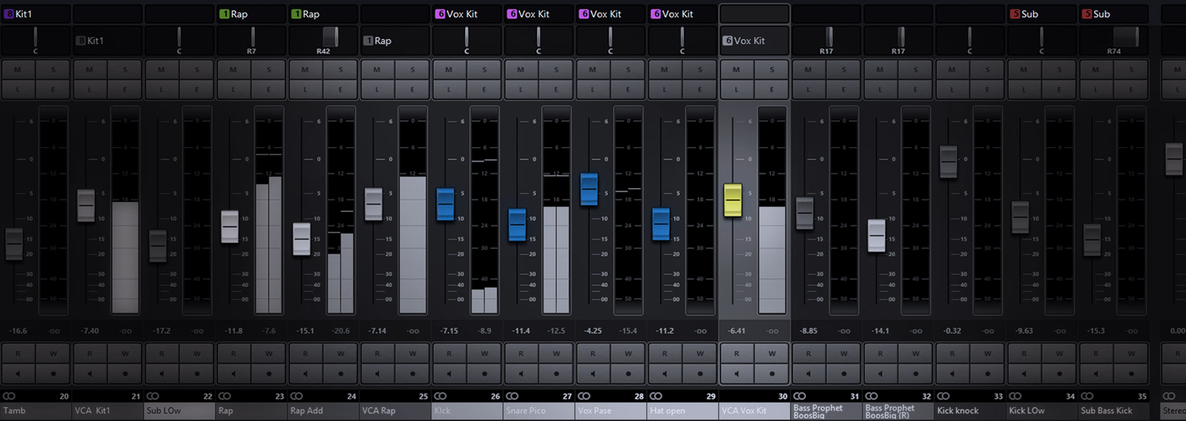The image size is (1186, 421).
Task: Enable monitoring on the Tamb channel
Action: click(x=18, y=373)
